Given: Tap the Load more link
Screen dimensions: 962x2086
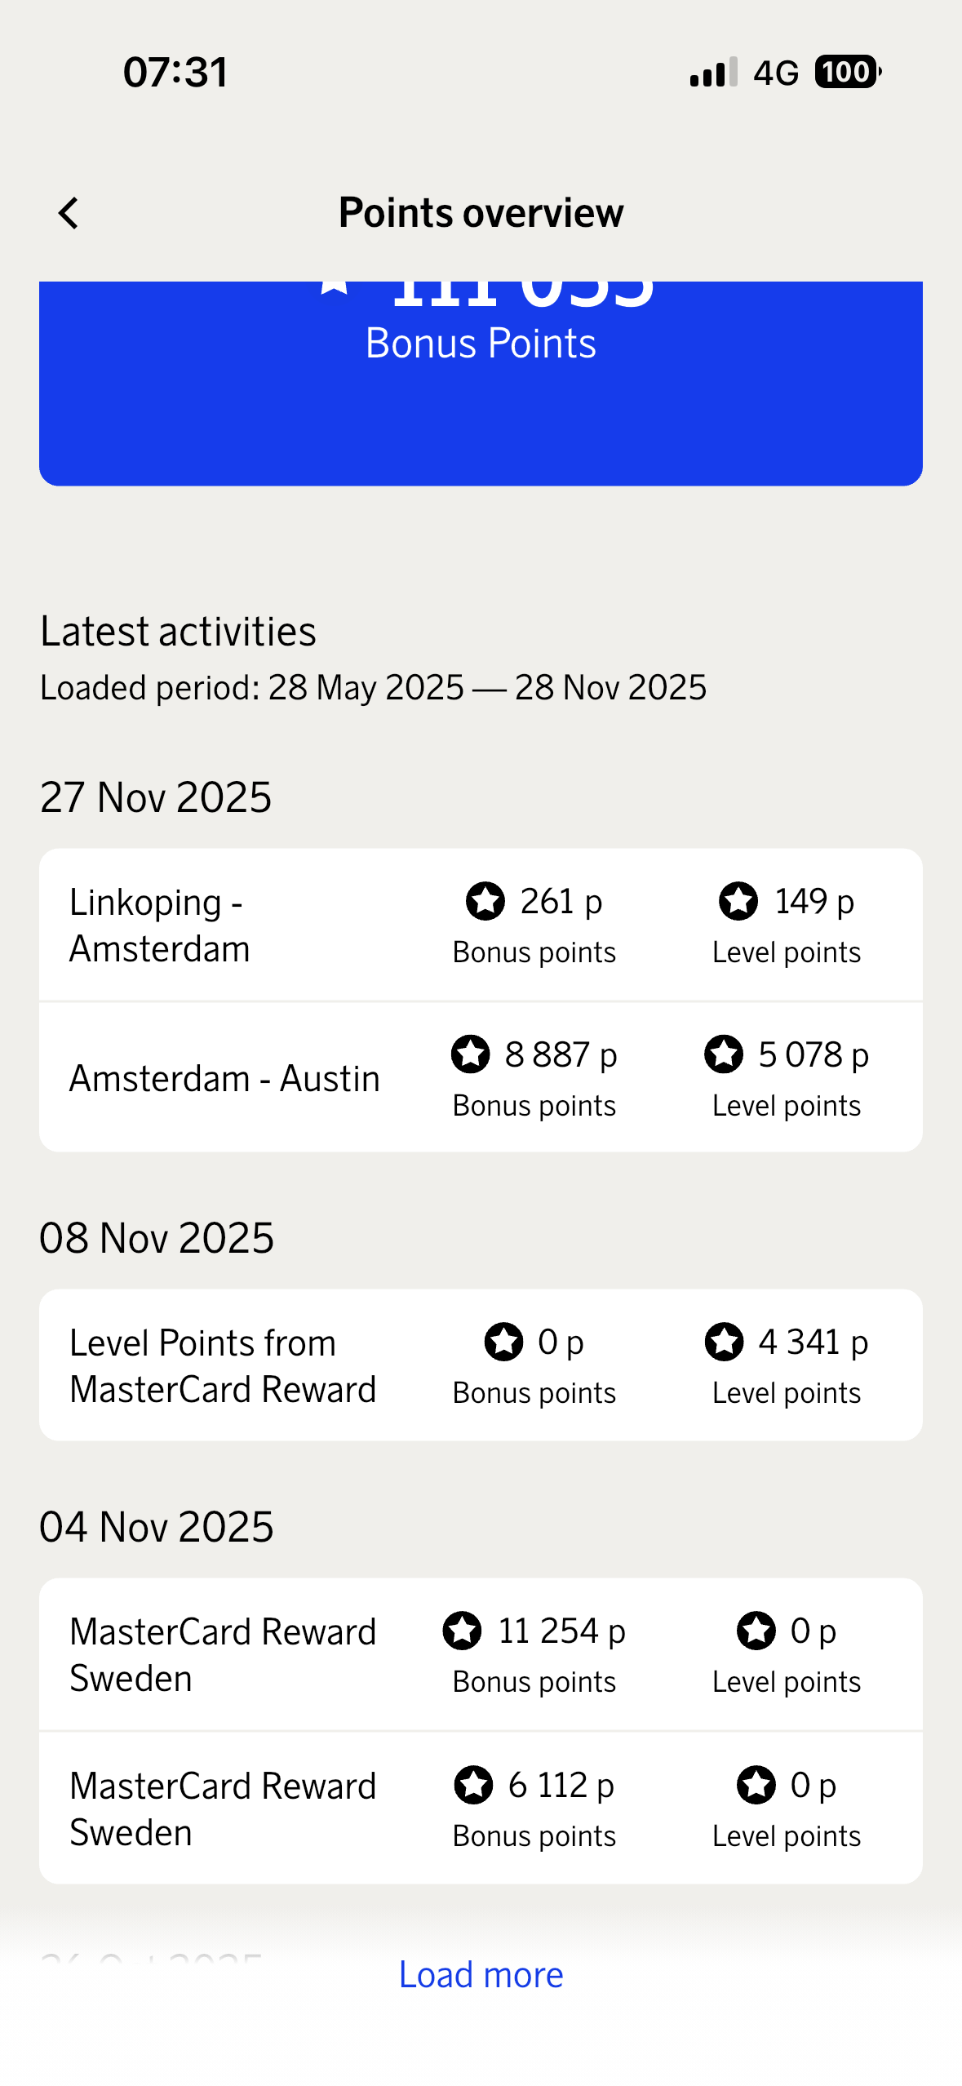Looking at the screenshot, I should pyautogui.click(x=481, y=1975).
